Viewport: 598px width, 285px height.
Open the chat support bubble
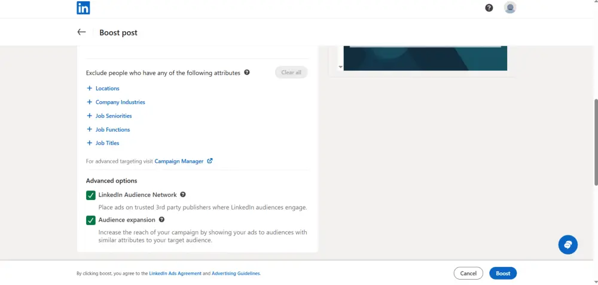tap(568, 245)
